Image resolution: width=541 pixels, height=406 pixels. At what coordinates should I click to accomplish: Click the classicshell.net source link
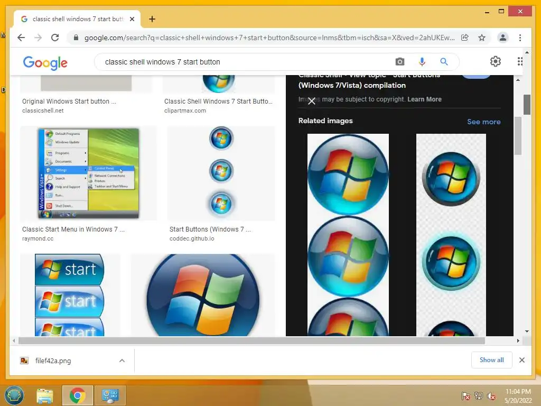tap(43, 110)
